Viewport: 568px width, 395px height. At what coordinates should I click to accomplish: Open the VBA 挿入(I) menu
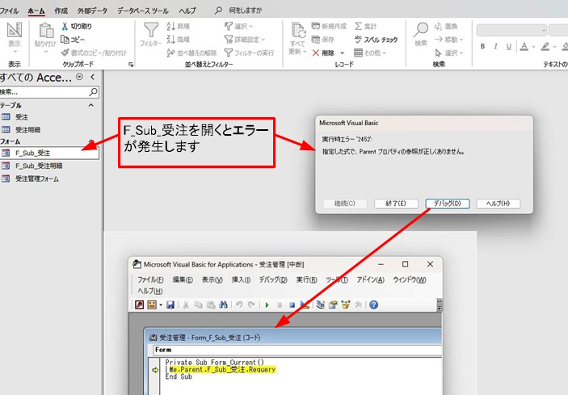[x=241, y=279]
